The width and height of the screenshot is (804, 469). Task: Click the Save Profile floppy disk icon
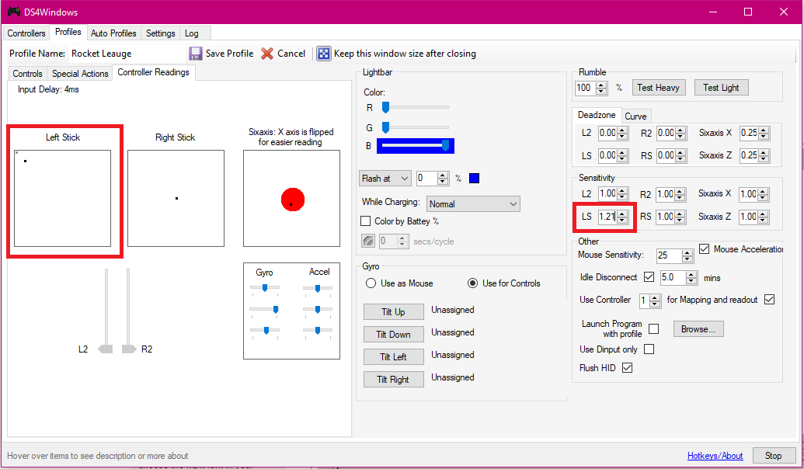click(196, 54)
